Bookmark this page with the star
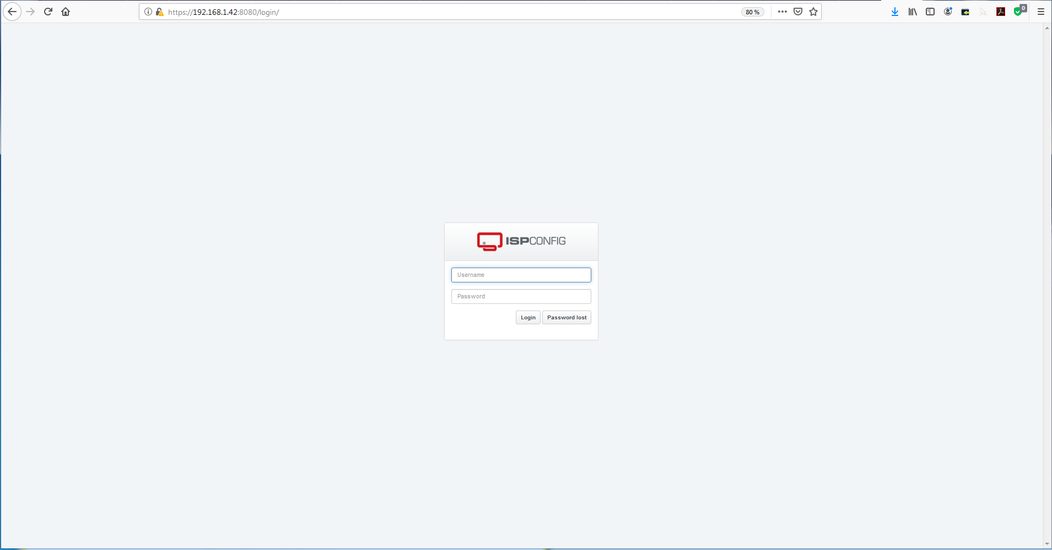Screen dimensions: 1052x550 (x=813, y=12)
